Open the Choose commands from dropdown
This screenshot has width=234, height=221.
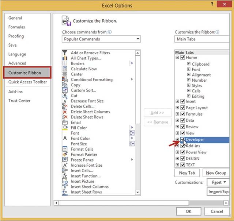101,39
